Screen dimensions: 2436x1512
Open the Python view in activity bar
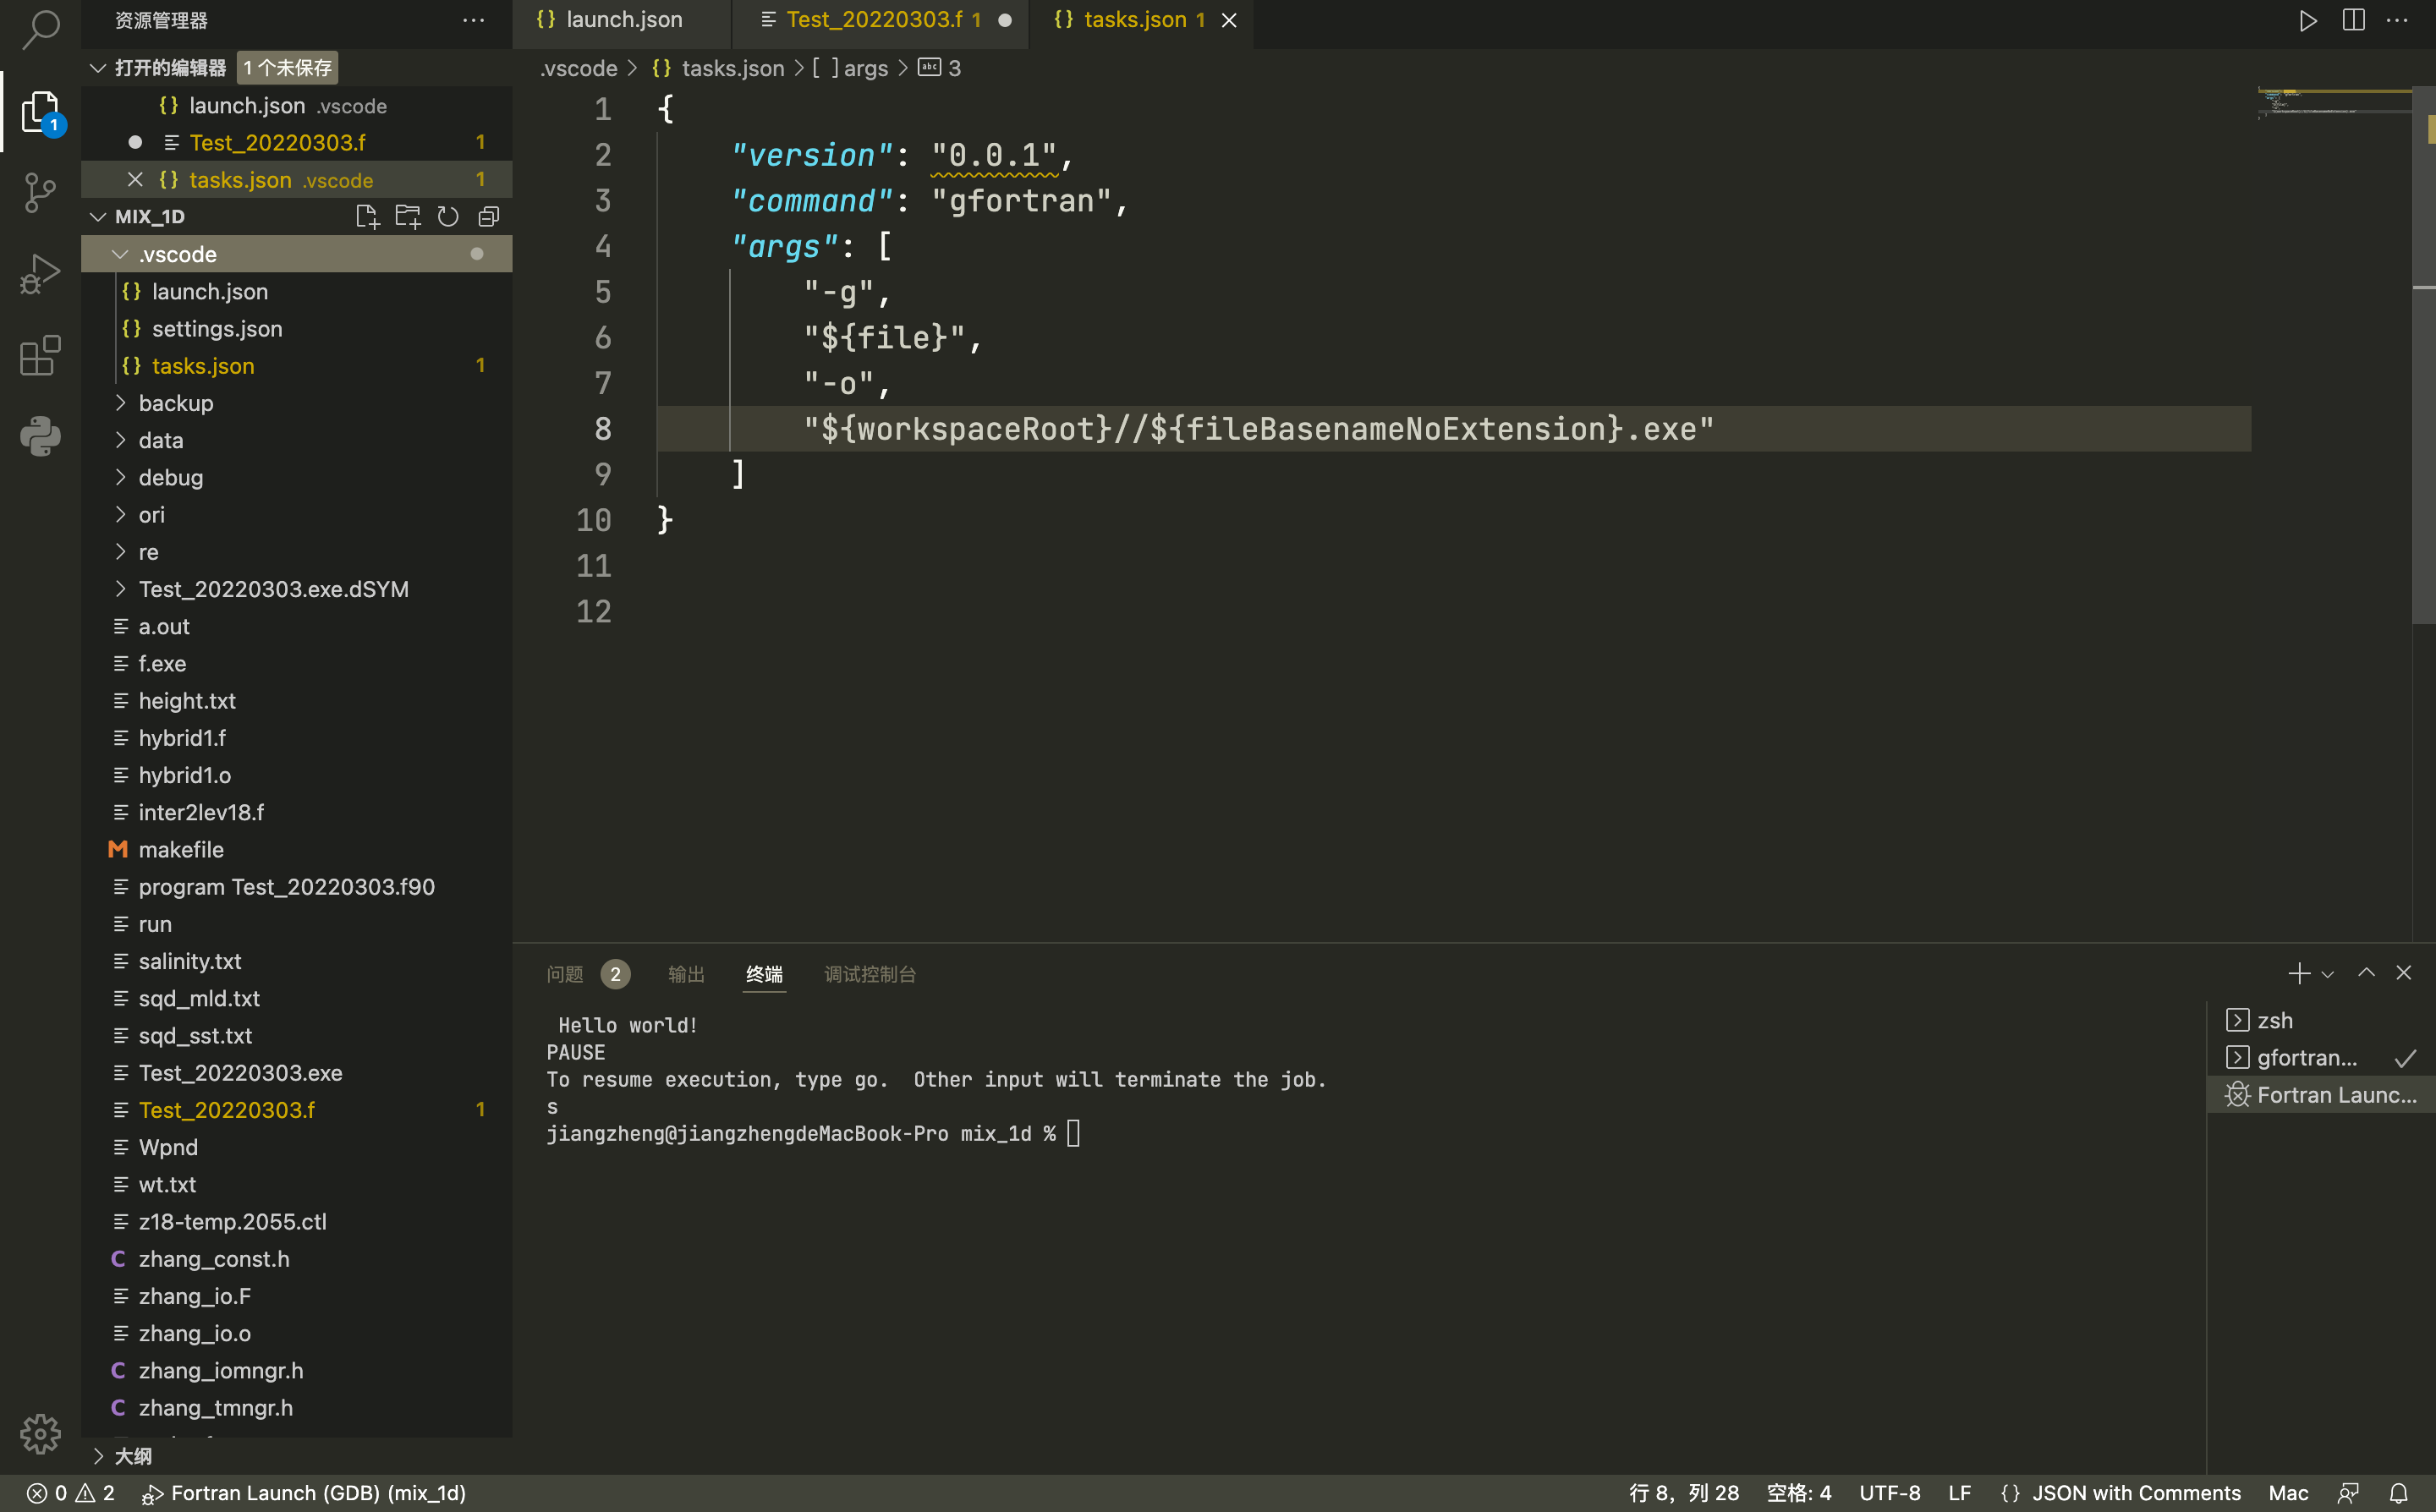tap(40, 436)
